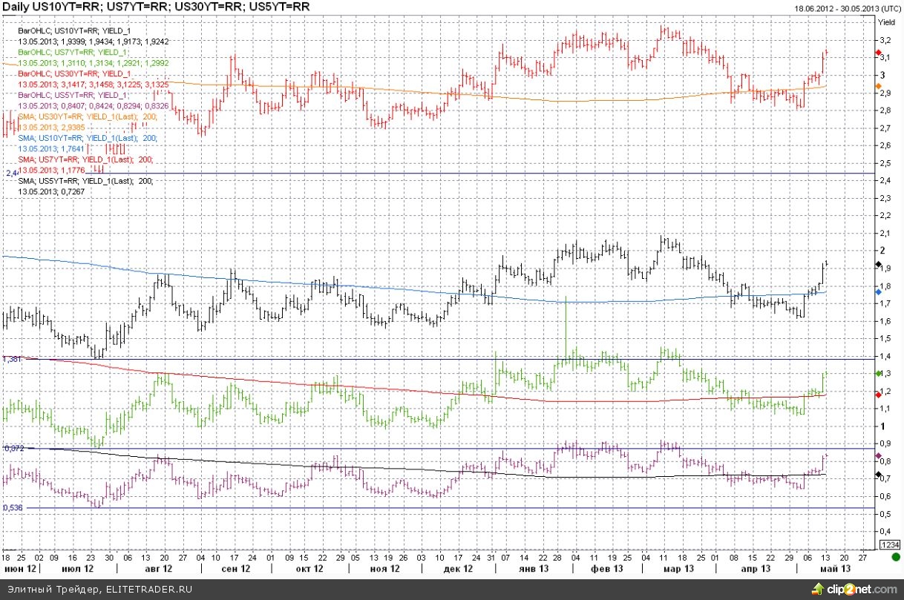Click the clip2net upload arrow icon
This screenshot has width=904, height=600.
pyautogui.click(x=817, y=589)
